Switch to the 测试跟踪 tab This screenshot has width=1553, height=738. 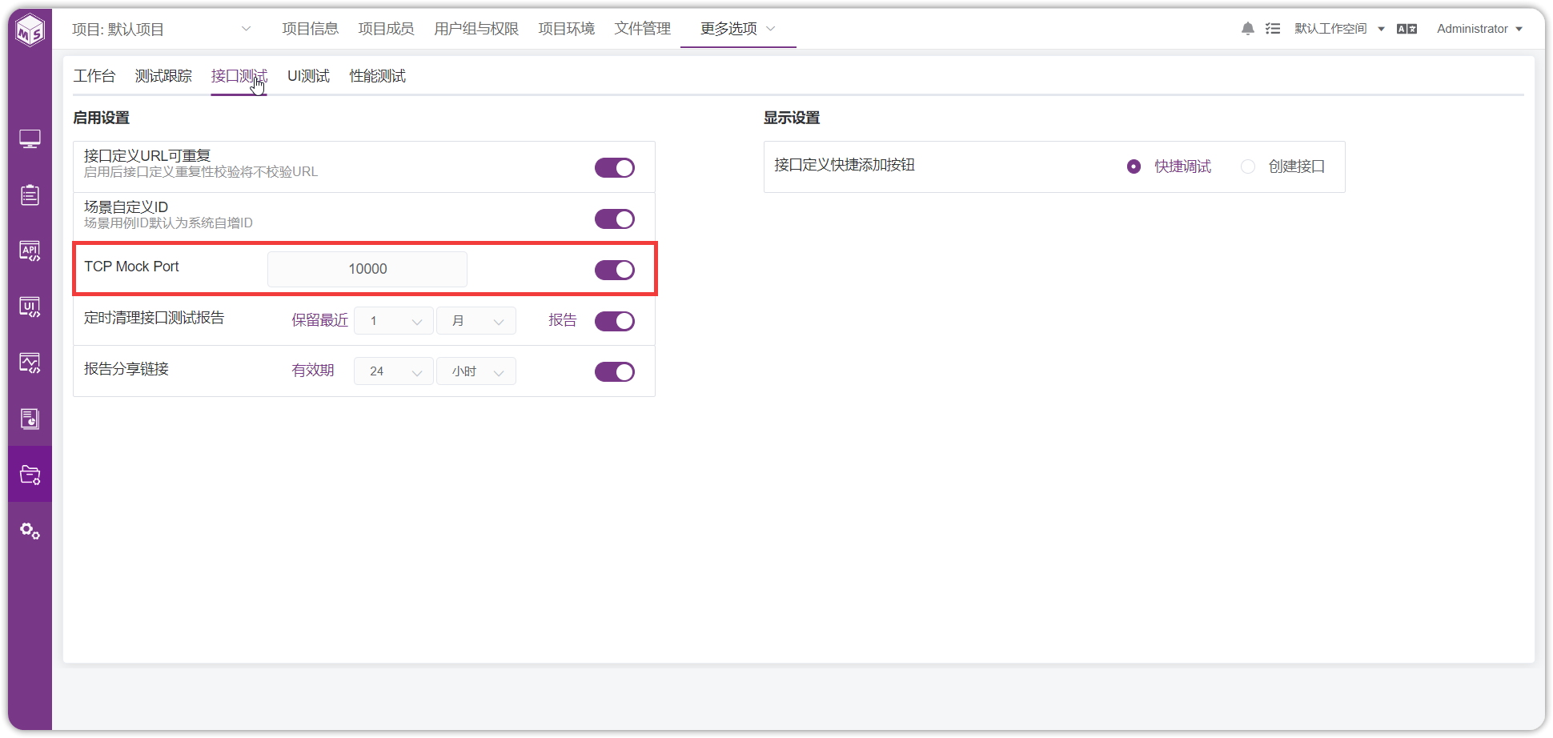163,76
